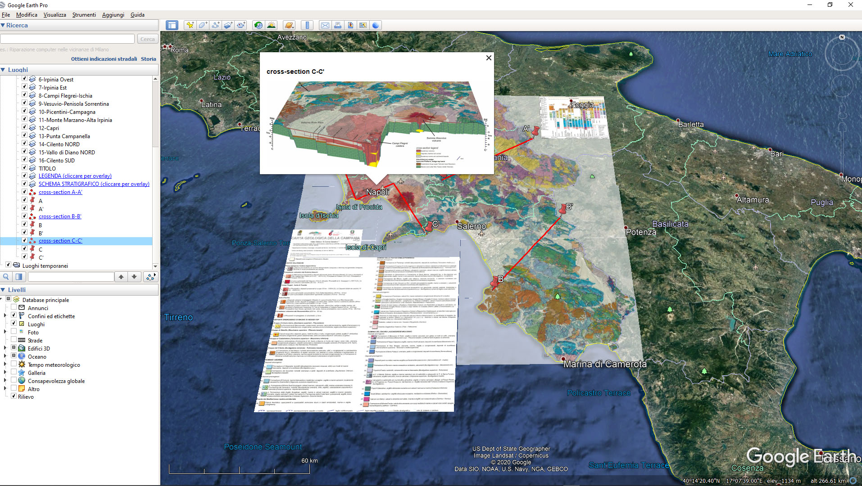Select the Add Polygon tool
Image resolution: width=862 pixels, height=486 pixels.
pos(203,25)
